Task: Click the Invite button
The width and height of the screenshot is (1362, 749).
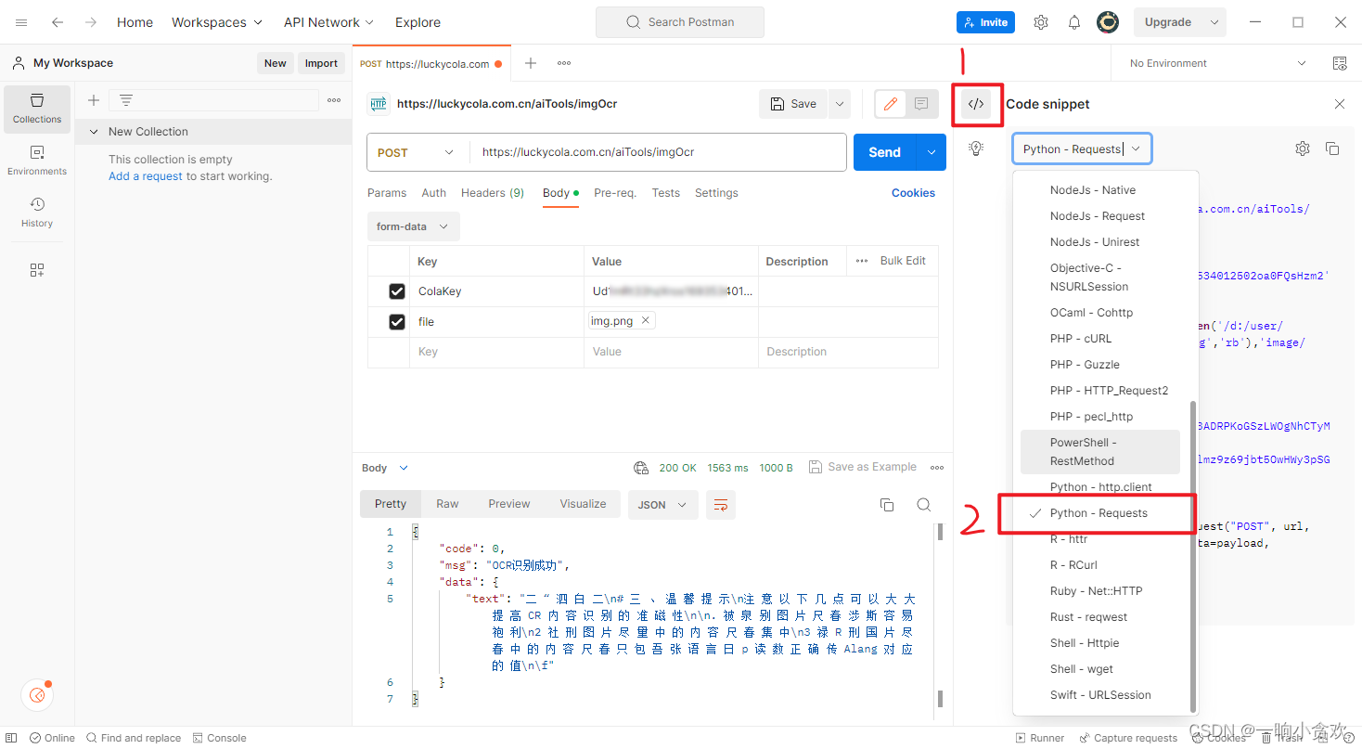Action: click(x=985, y=22)
